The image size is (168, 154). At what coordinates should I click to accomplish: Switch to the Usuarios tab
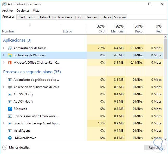pyautogui.click(x=91, y=17)
